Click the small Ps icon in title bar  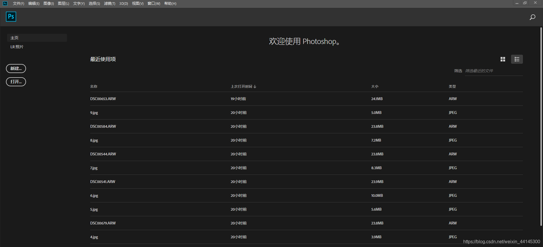pos(5,3)
